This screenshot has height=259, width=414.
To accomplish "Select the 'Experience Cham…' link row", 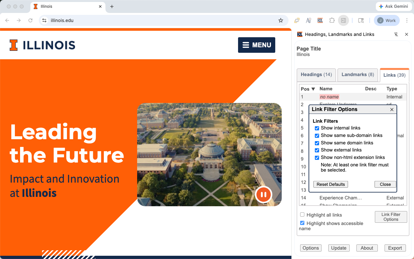I will pos(353,198).
